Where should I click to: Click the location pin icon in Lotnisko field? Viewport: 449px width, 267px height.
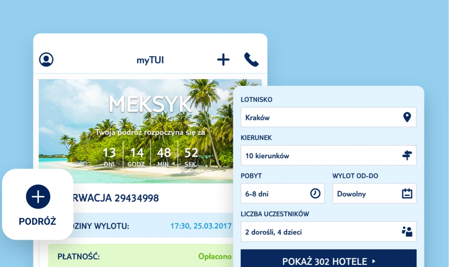coord(407,117)
